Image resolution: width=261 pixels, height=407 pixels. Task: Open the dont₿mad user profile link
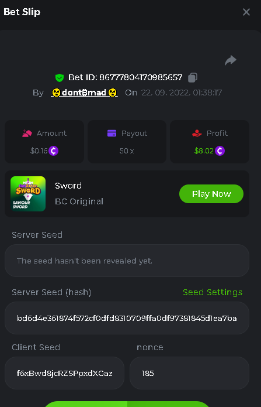pyautogui.click(x=85, y=93)
